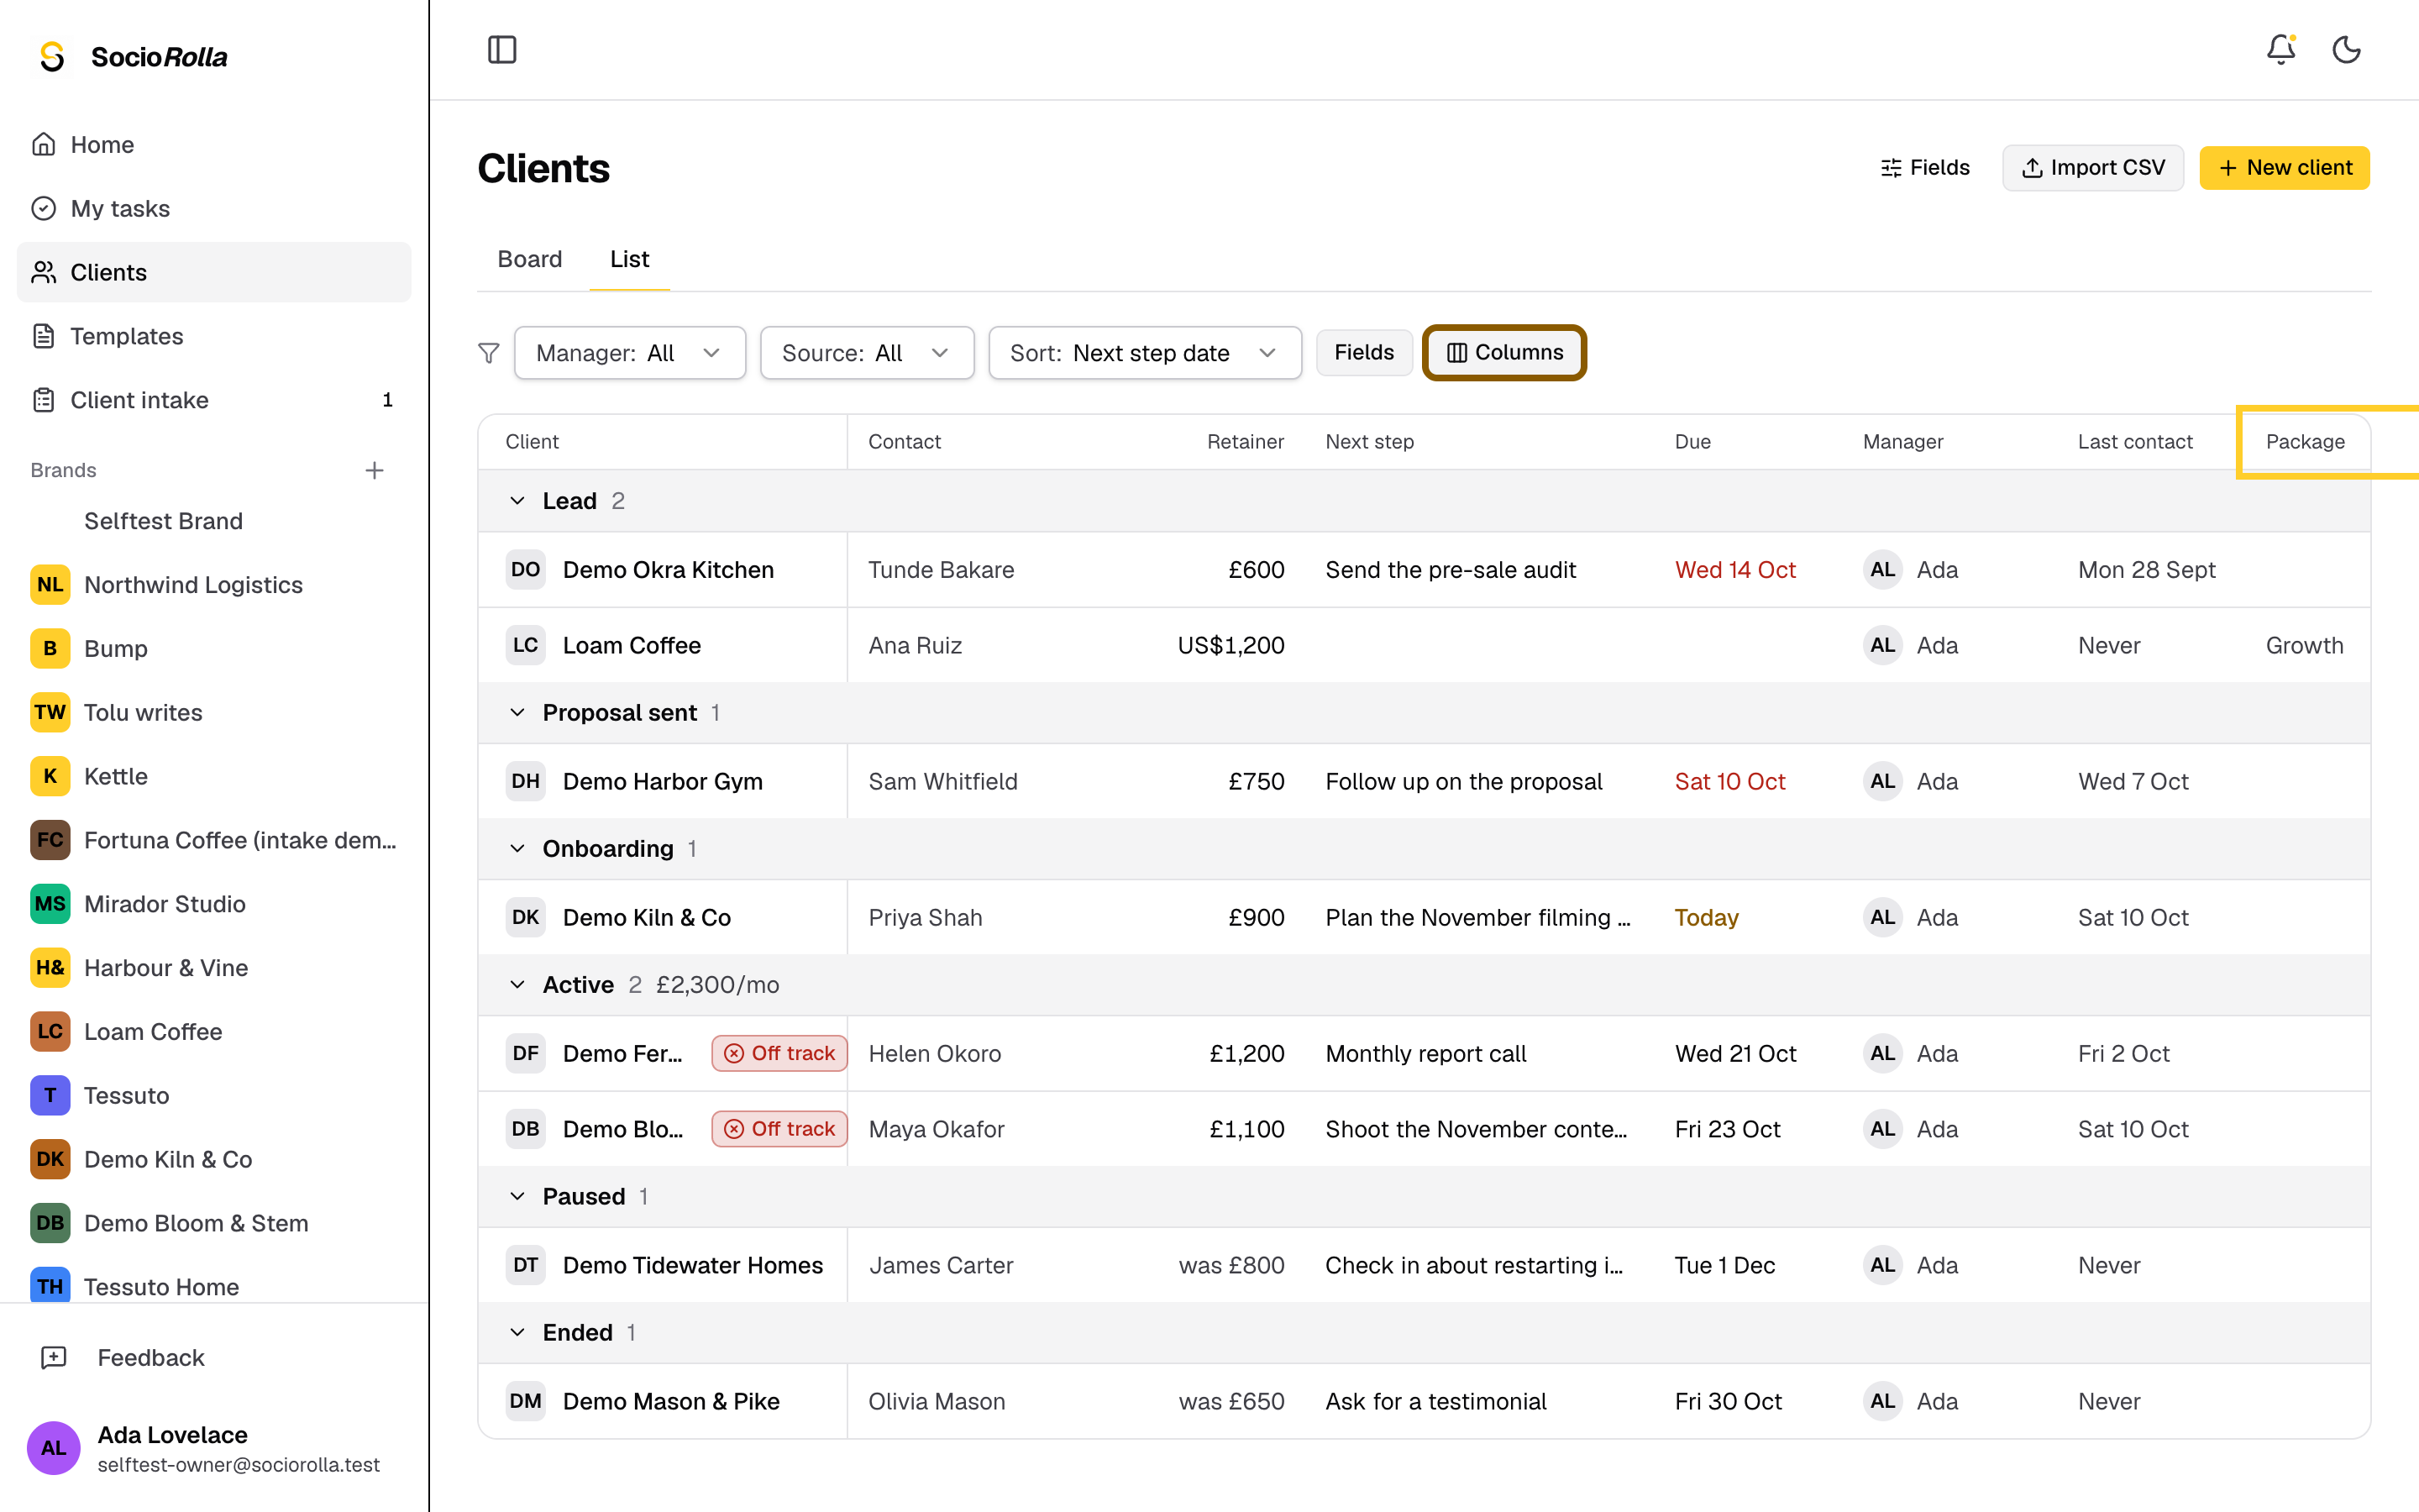The height and width of the screenshot is (1512, 2419).
Task: Click the Tessuto brand avatar T
Action: click(x=50, y=1095)
